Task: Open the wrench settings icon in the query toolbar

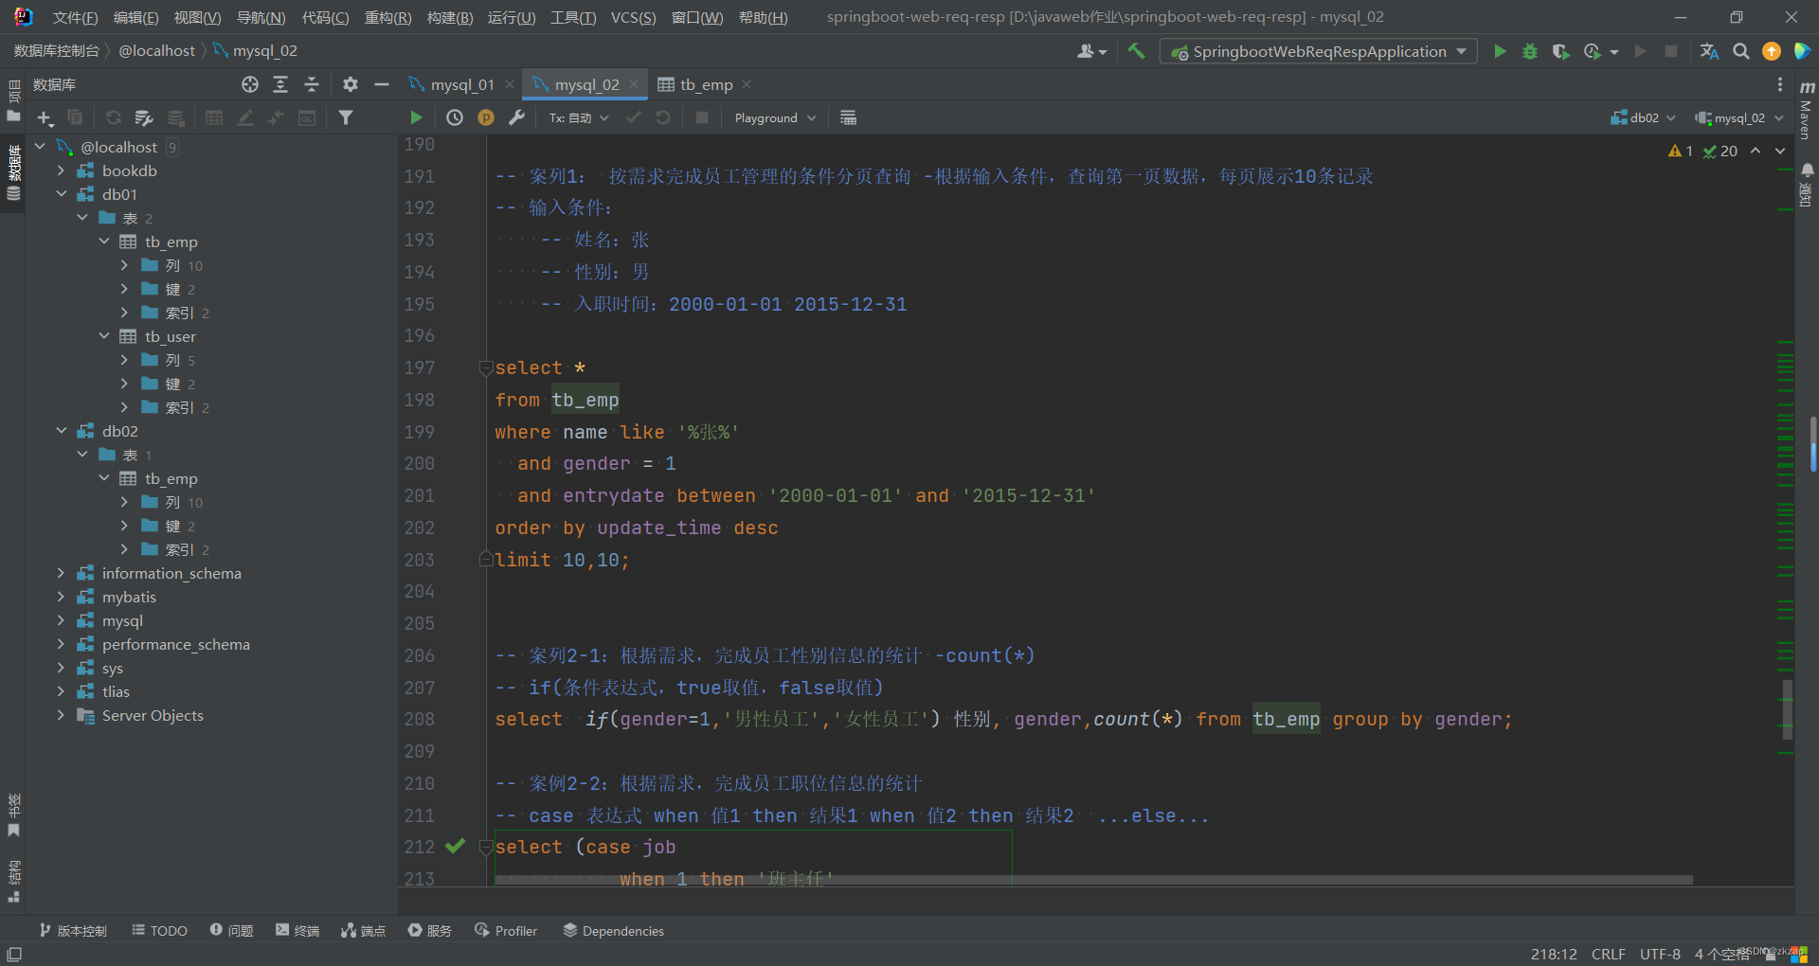Action: pyautogui.click(x=516, y=117)
